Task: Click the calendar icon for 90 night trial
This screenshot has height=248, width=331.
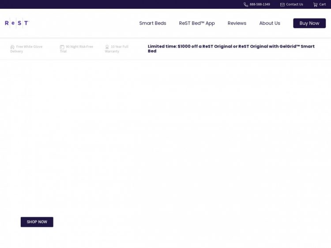Action: point(62,47)
